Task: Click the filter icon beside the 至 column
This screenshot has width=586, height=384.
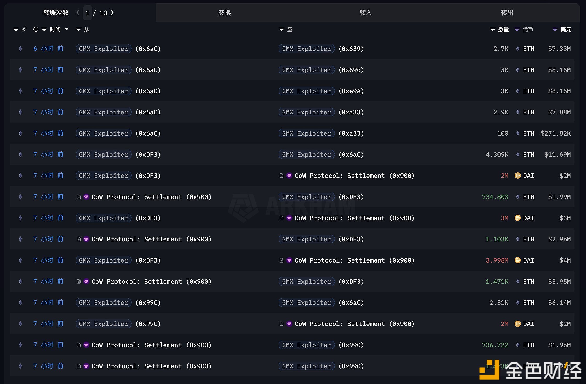Action: pyautogui.click(x=281, y=29)
